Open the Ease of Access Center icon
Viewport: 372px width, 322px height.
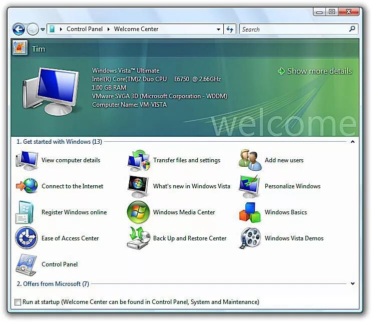click(x=27, y=238)
